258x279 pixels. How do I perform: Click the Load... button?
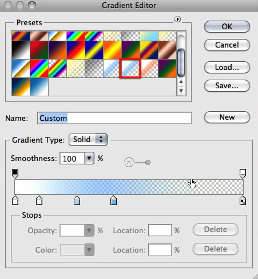(x=227, y=67)
